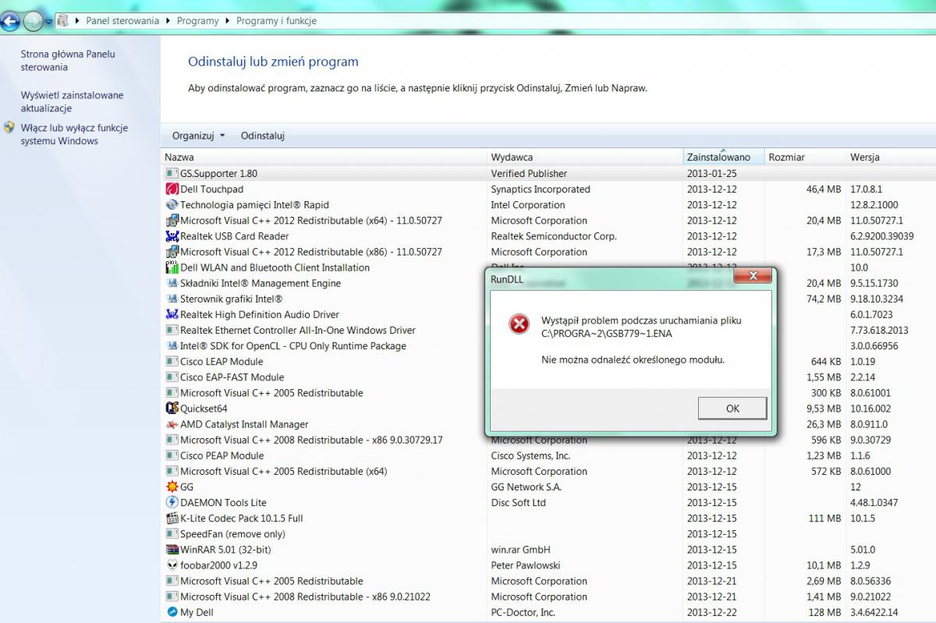Image resolution: width=936 pixels, height=623 pixels.
Task: Expand the arrow after Panel sterowania
Action: [x=168, y=21]
